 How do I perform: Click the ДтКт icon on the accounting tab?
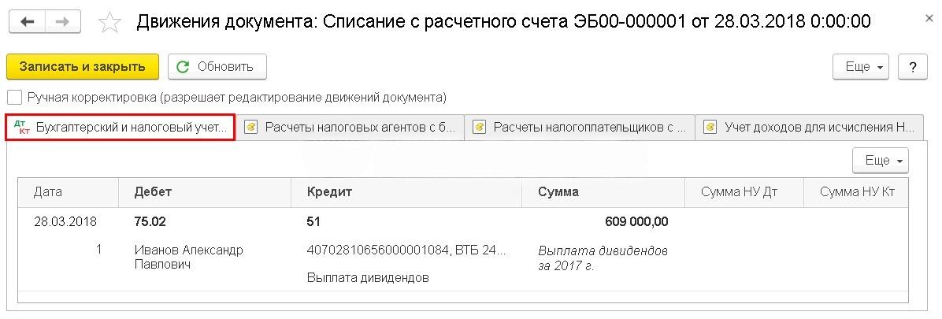tap(22, 128)
